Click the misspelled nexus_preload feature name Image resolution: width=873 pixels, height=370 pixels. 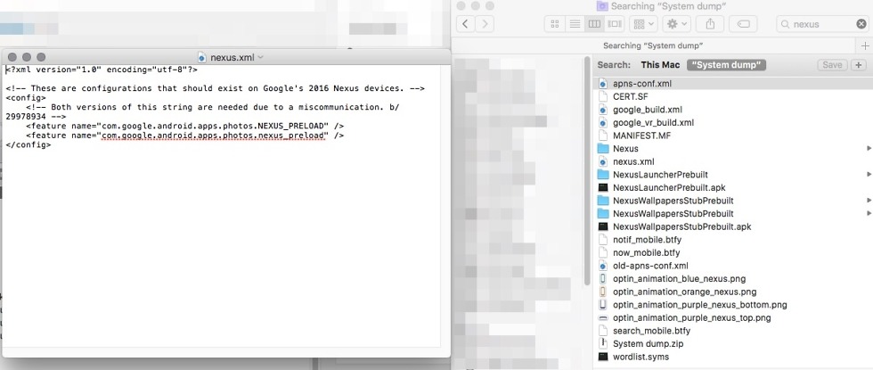click(212, 136)
